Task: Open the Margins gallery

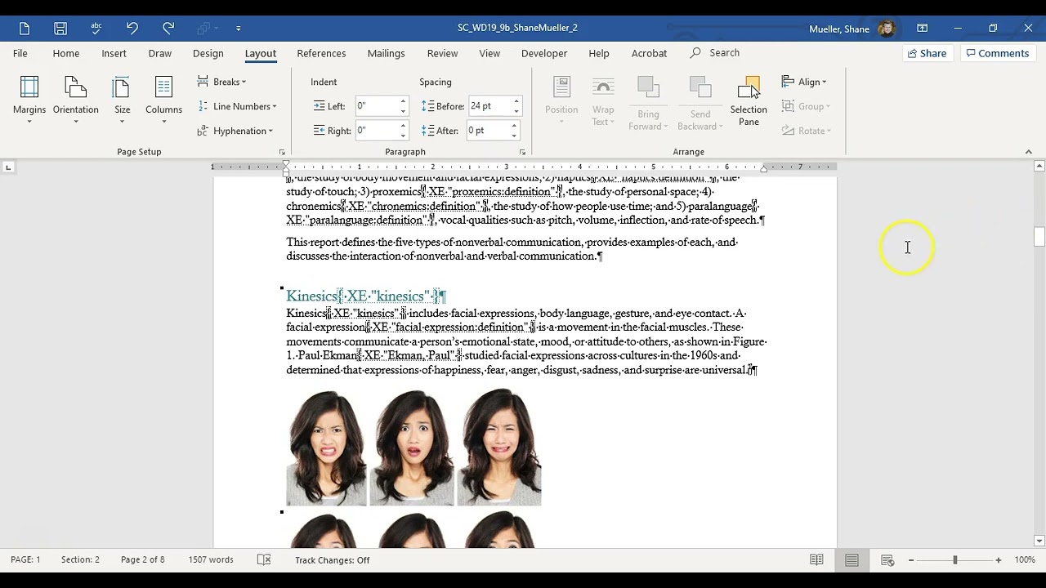Action: [29, 101]
